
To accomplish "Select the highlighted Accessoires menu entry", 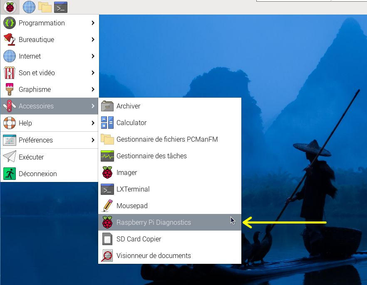I will tap(49, 106).
